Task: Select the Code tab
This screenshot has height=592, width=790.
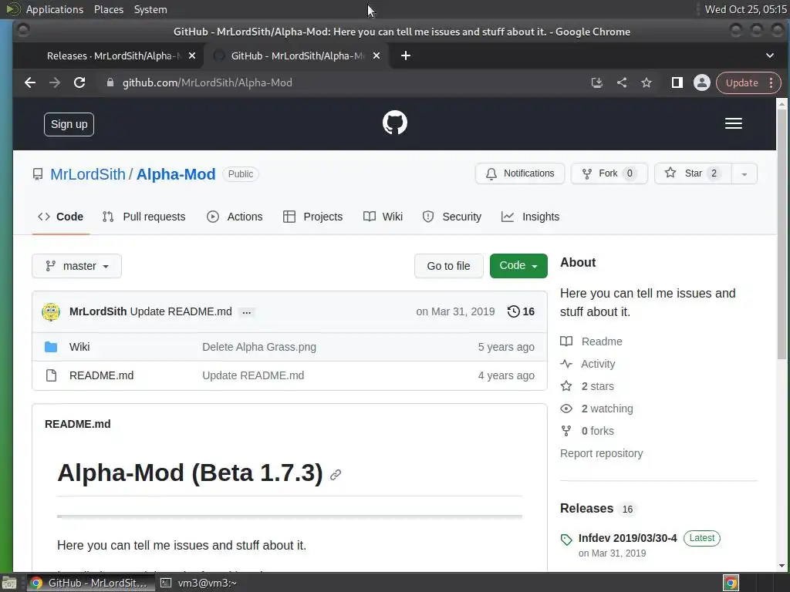Action: click(60, 217)
